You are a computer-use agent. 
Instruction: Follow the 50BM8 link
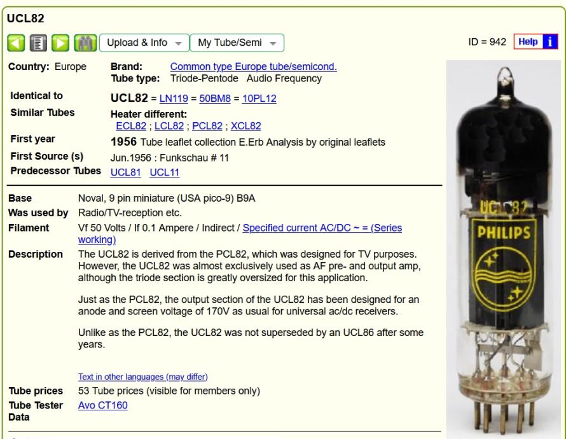pyautogui.click(x=215, y=99)
